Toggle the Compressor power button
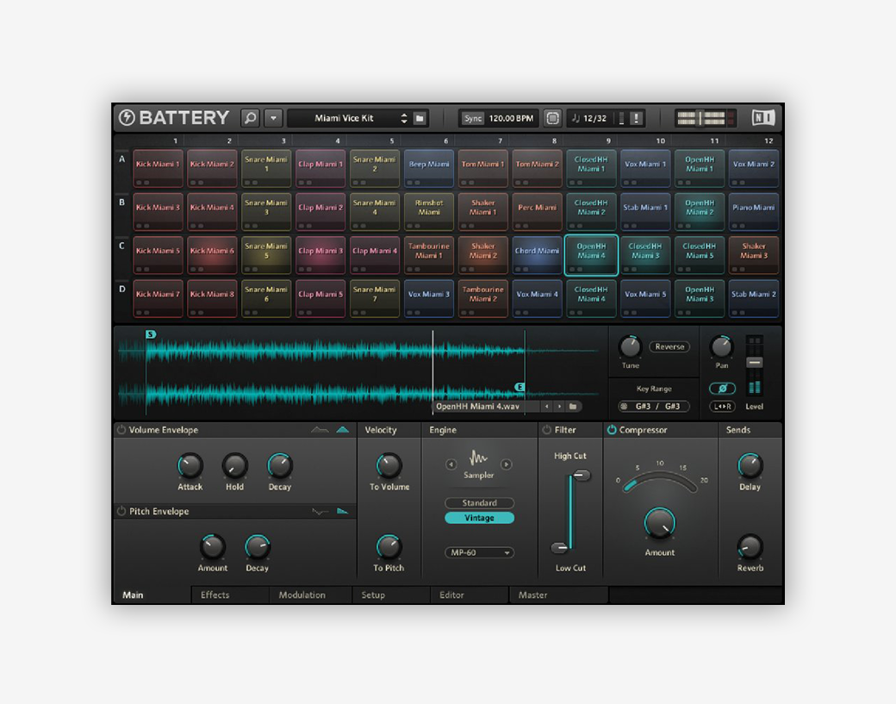The image size is (896, 704). pos(612,430)
